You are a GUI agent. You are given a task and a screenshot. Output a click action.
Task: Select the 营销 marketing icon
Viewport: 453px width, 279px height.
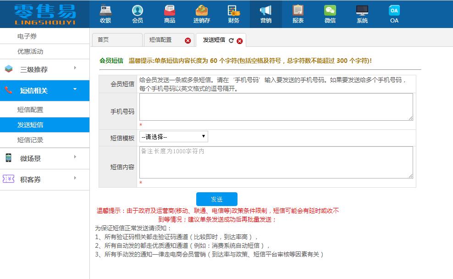(266, 14)
